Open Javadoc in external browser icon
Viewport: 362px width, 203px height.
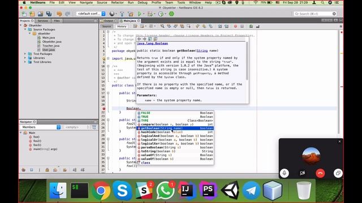150,39
